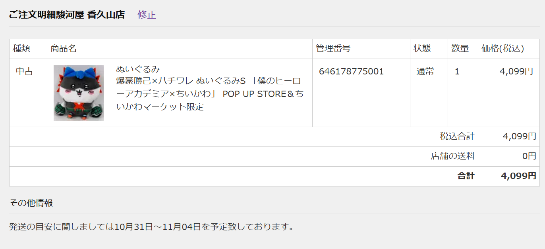This screenshot has width=545, height=249.
Task: Click the 修正 edit link
Action: tap(147, 15)
